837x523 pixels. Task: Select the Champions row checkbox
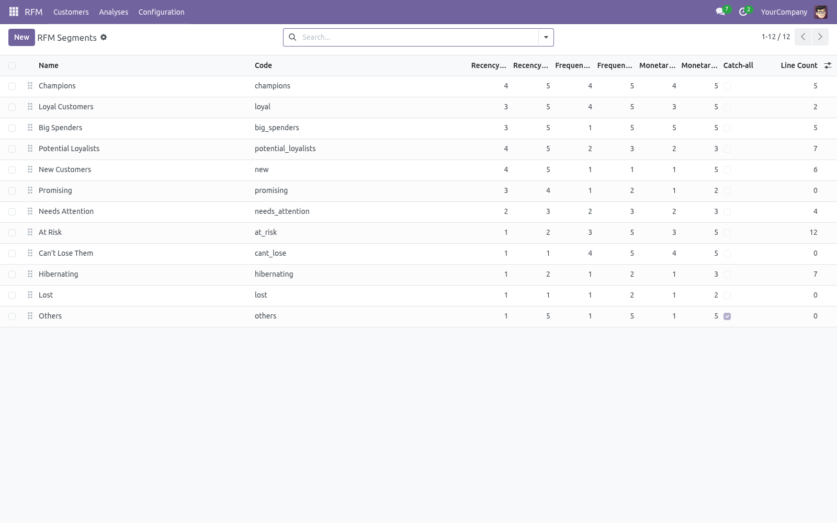click(12, 86)
